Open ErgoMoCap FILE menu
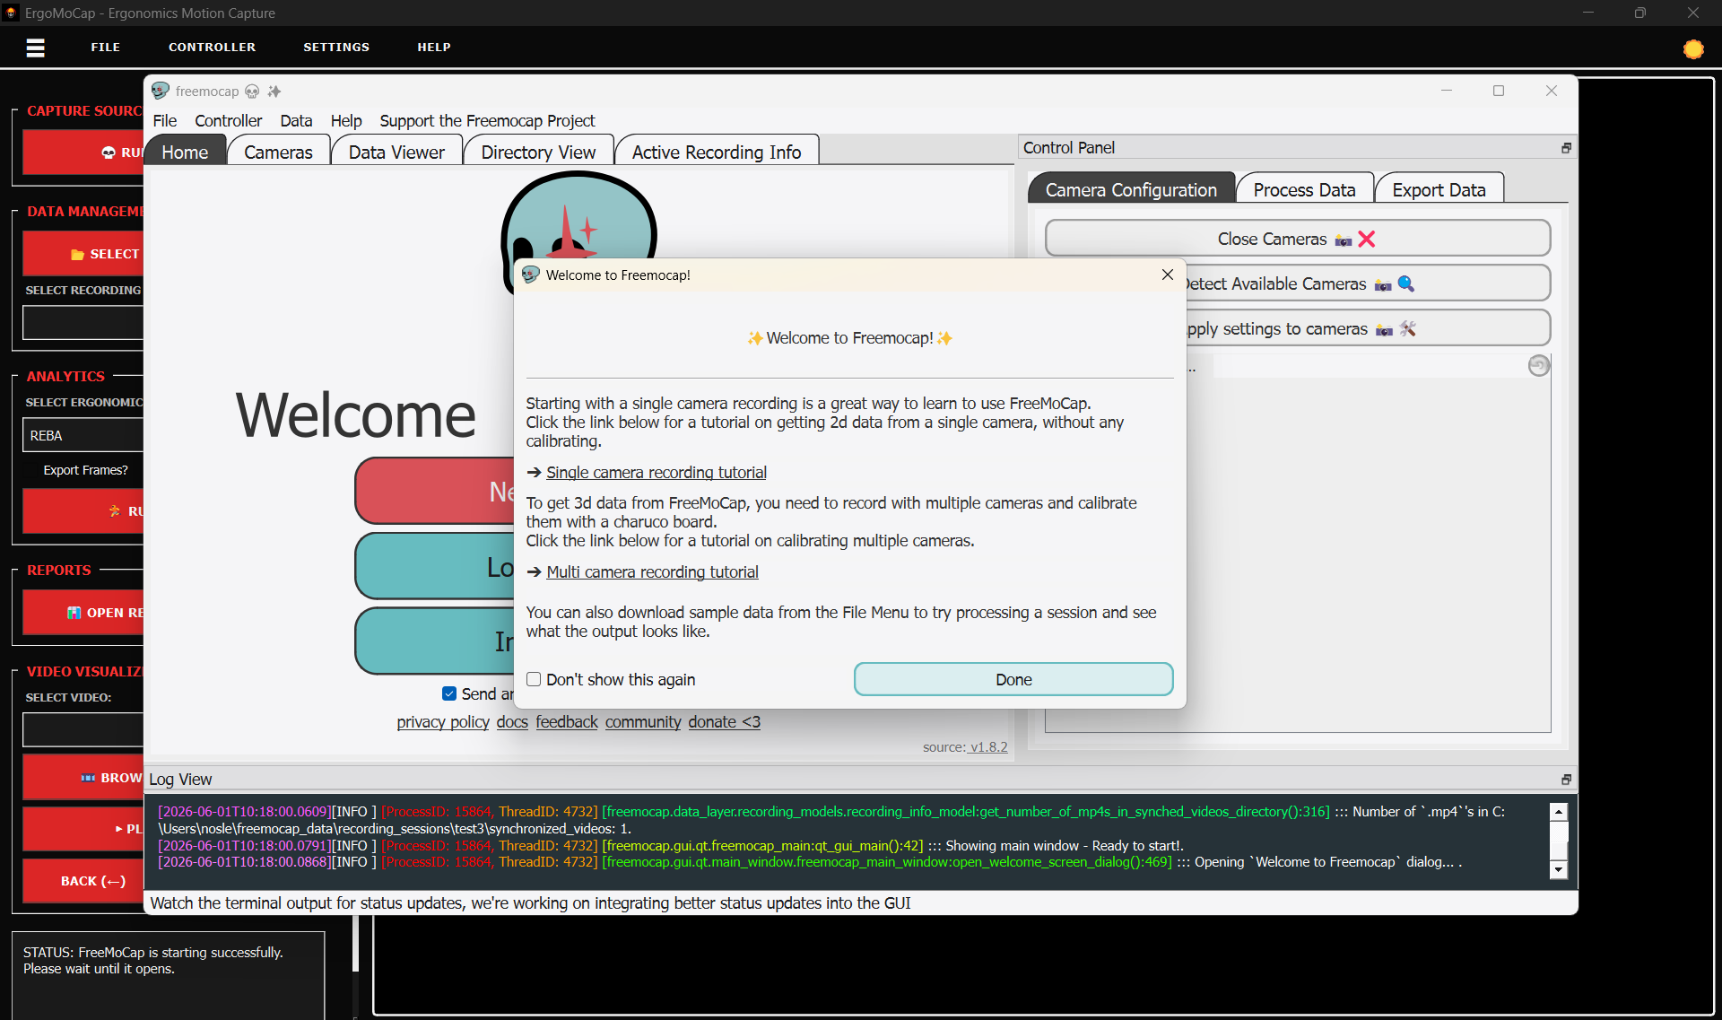Screen dimensions: 1722x1020 [105, 47]
